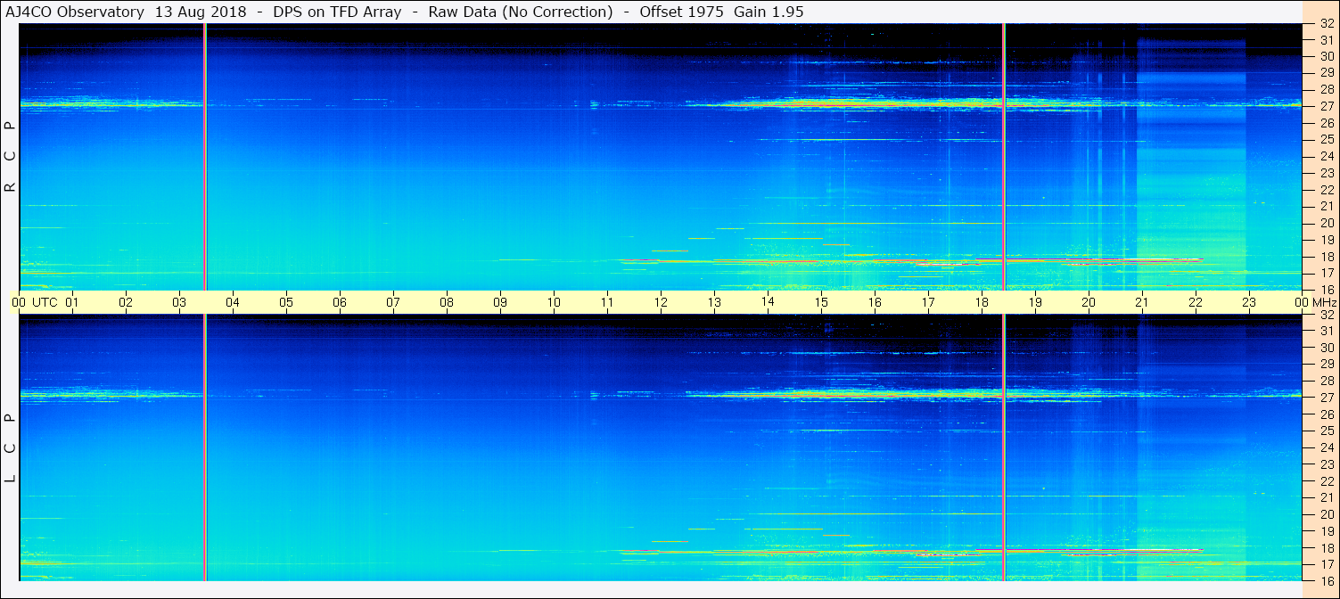Click the orange vertical marker near 03:30 in RCP panel
Viewport: 1340px width, 599px height.
pos(205,157)
